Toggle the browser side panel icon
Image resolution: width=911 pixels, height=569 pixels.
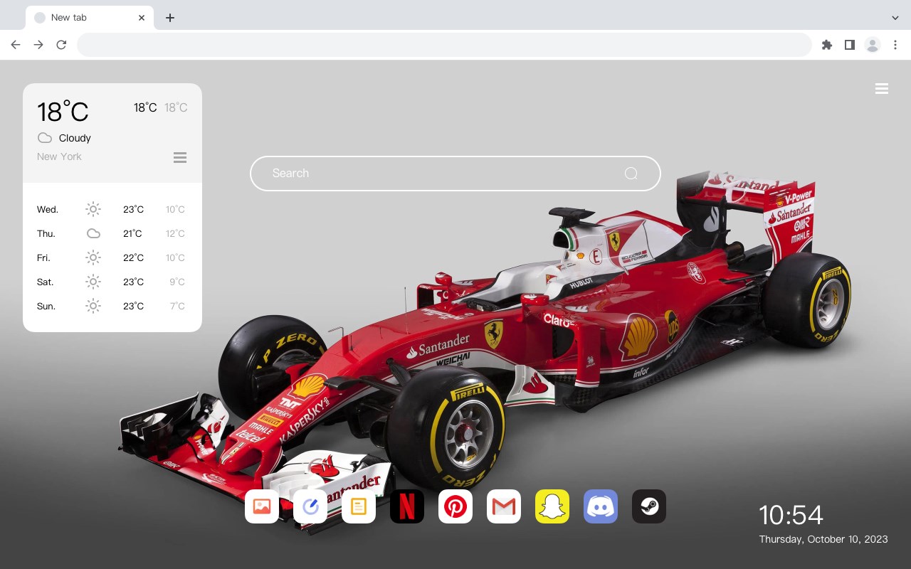pyautogui.click(x=849, y=45)
